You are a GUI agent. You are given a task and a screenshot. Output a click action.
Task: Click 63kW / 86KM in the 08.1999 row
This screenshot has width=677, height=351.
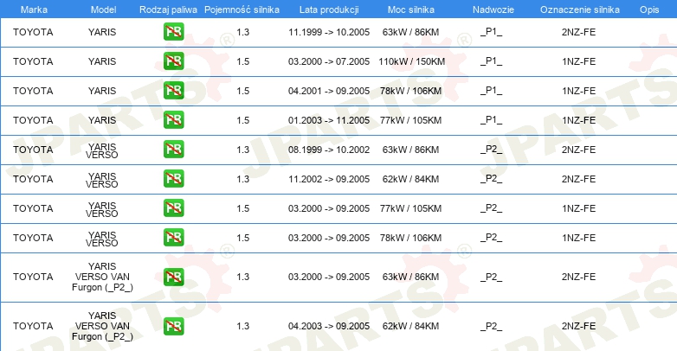pos(410,150)
